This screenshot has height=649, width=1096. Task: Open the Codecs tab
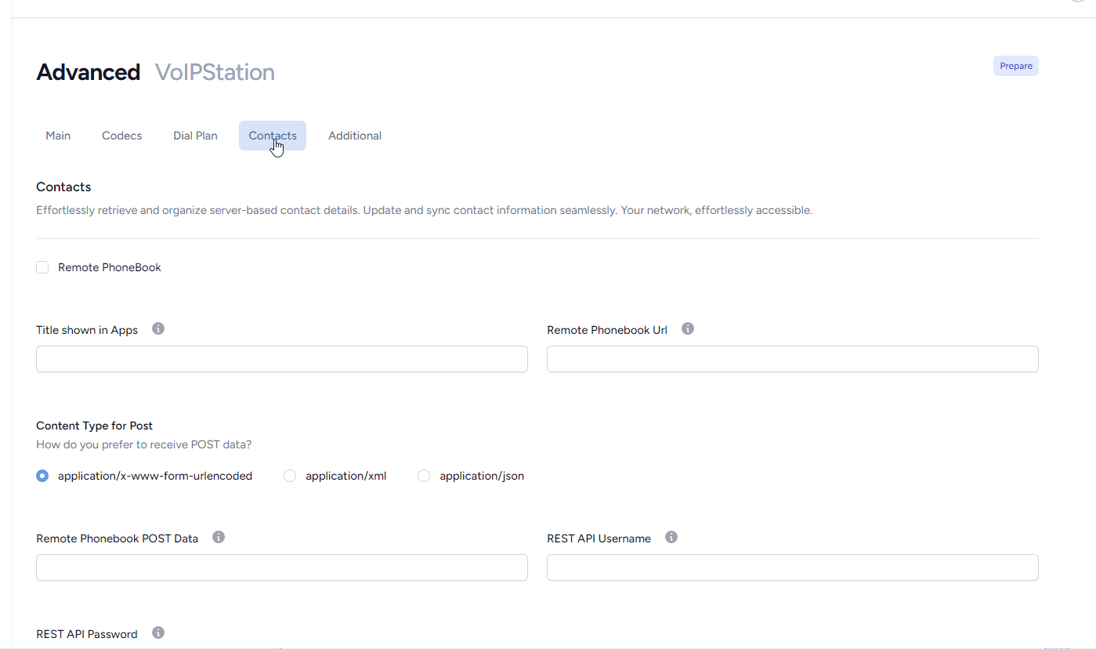coord(122,136)
